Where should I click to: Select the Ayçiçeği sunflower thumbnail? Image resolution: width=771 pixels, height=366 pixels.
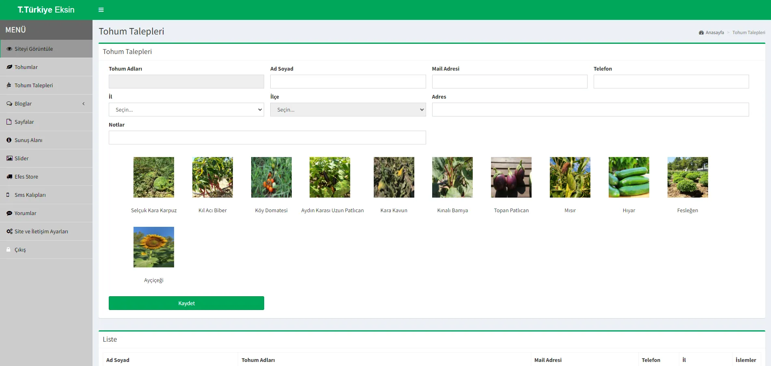tap(154, 247)
